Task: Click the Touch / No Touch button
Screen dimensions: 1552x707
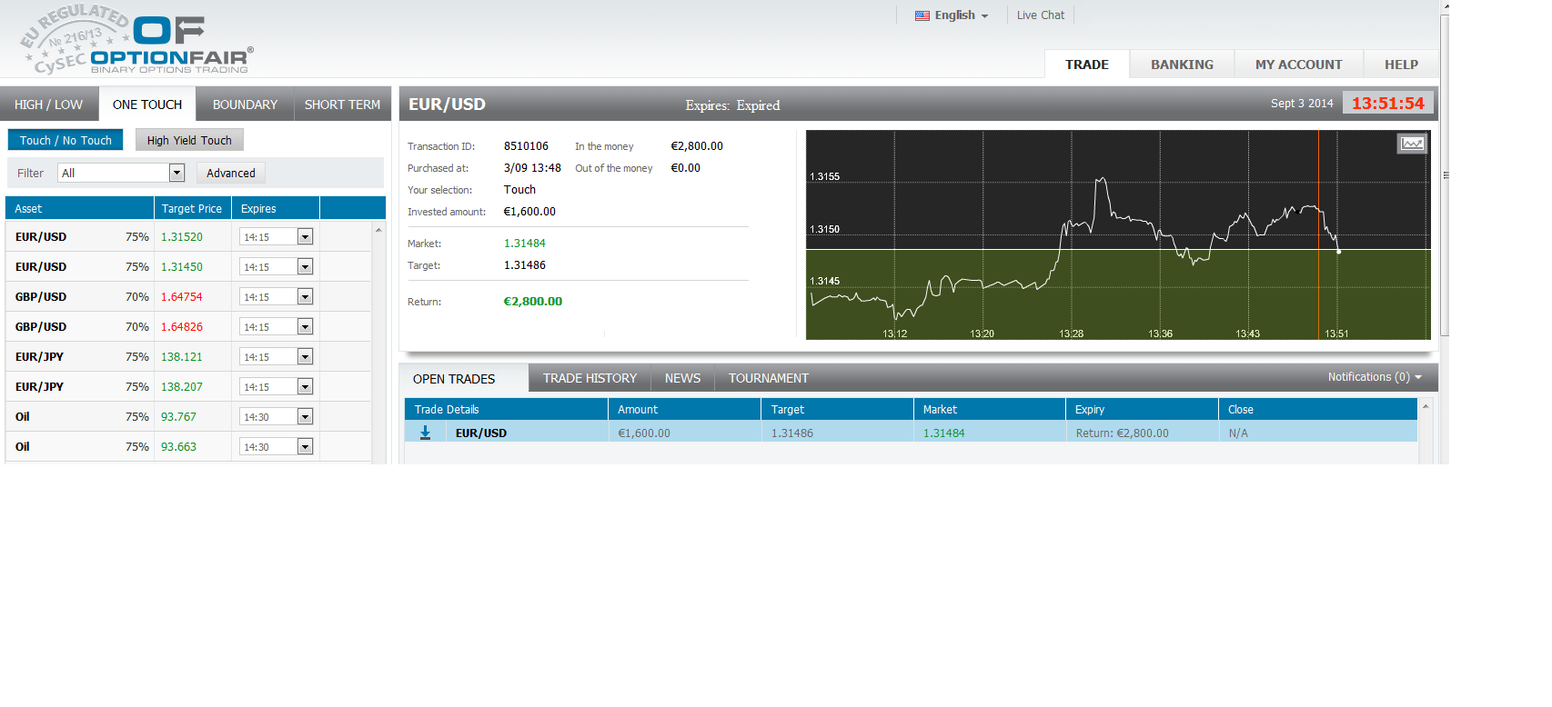Action: 66,140
